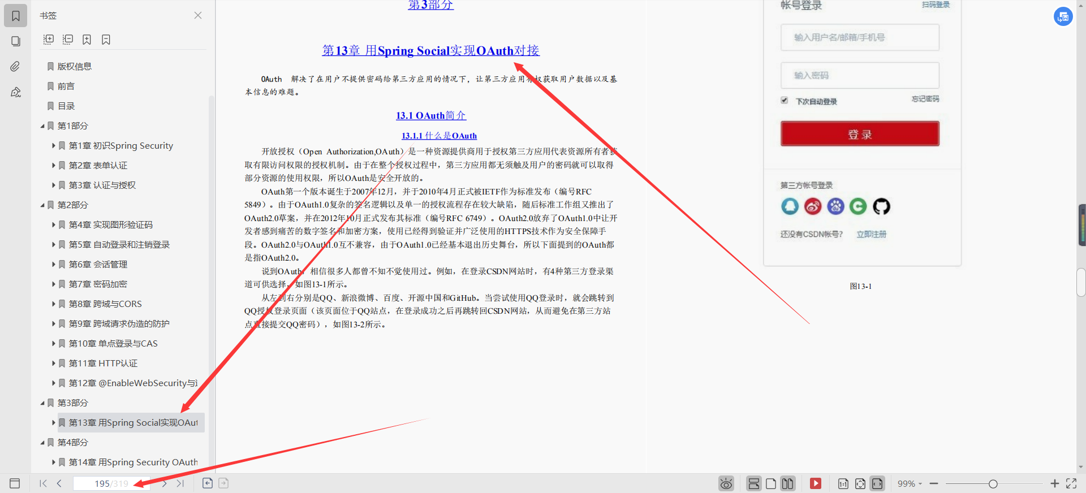Add a new bookmark icon
The height and width of the screenshot is (493, 1086).
click(87, 40)
